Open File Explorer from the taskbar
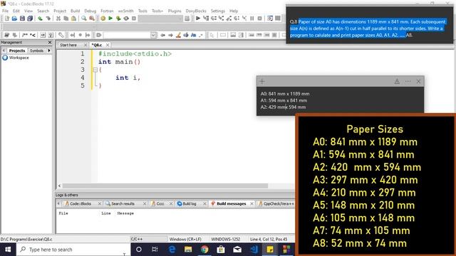 pyautogui.click(x=188, y=250)
